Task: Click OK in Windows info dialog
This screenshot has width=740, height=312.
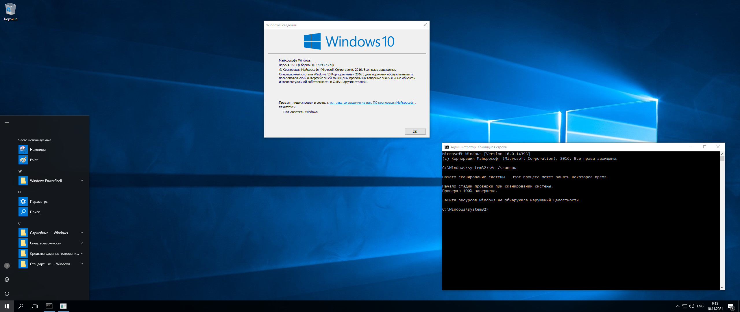Action: tap(415, 132)
